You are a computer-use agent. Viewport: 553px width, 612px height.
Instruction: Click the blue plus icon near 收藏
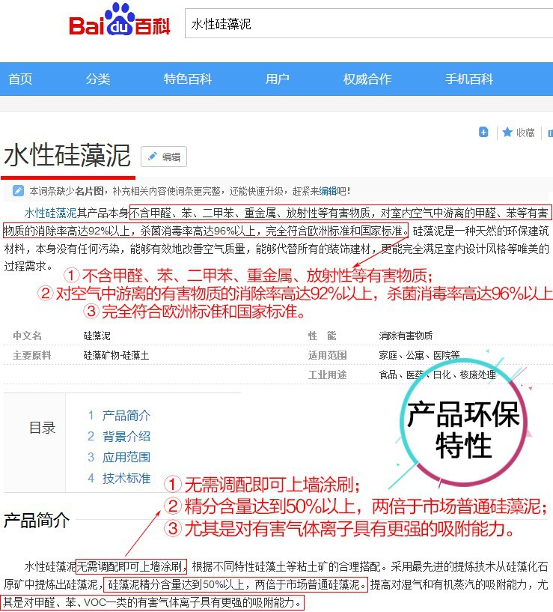483,133
